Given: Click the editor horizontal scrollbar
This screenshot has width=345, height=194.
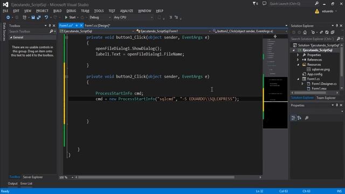Looking at the screenshot, I should coord(156,177).
